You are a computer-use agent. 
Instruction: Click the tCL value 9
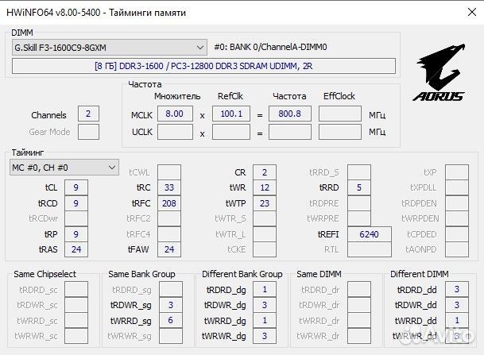coord(76,187)
